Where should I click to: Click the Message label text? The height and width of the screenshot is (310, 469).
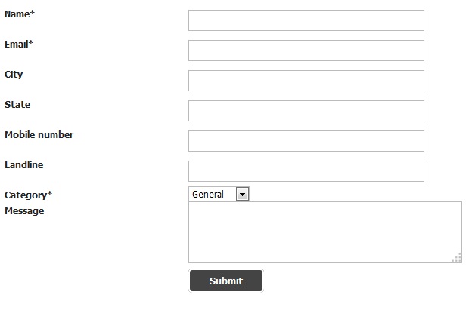tap(24, 211)
